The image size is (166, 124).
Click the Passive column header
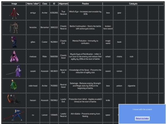85,4
